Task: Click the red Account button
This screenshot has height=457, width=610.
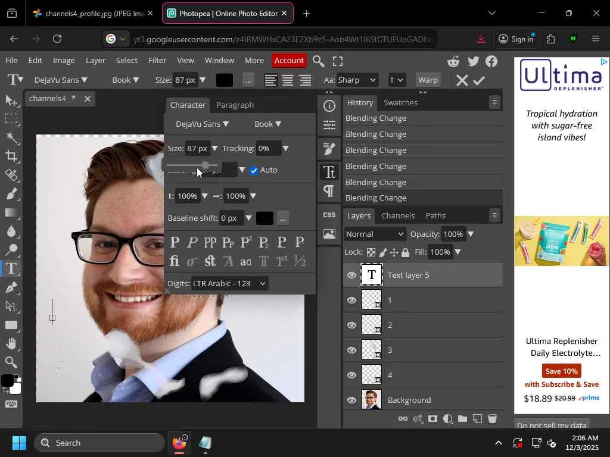Action: tap(289, 60)
